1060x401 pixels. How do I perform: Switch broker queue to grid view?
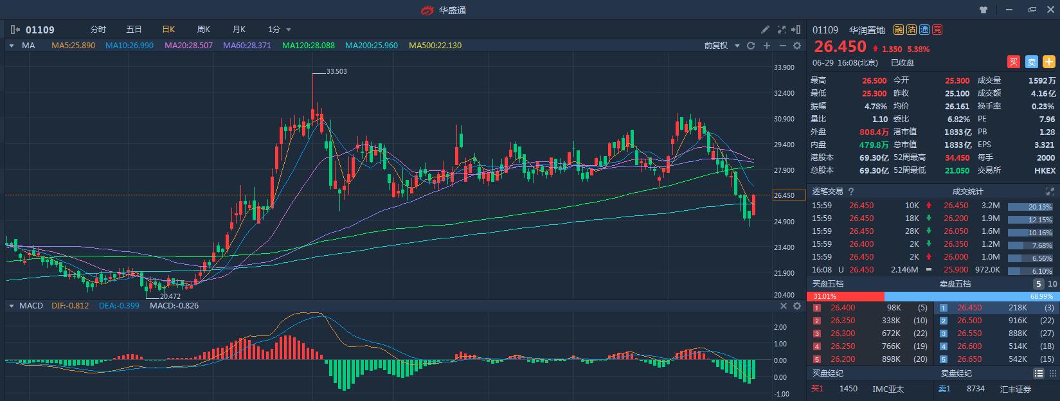pos(1052,373)
